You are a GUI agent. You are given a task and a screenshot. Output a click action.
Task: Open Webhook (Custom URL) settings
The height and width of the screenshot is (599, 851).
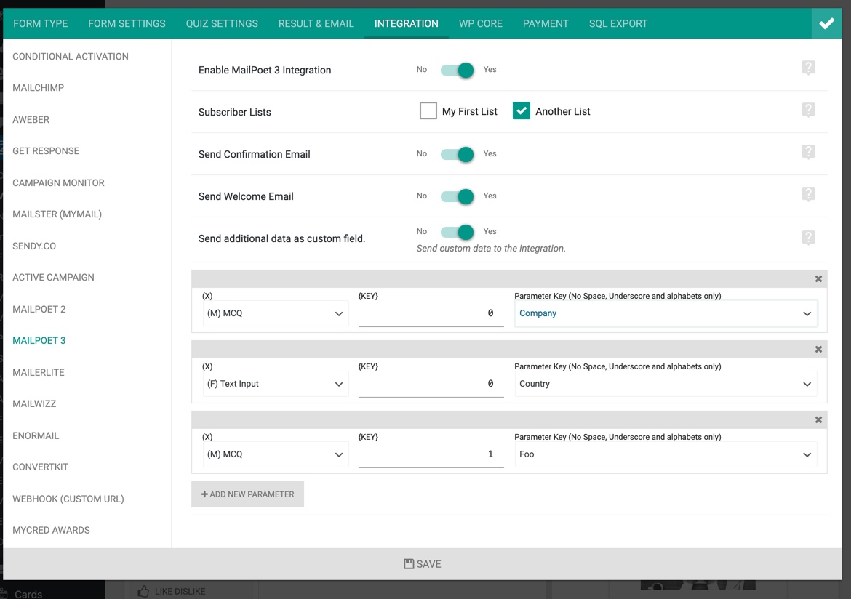tap(68, 499)
